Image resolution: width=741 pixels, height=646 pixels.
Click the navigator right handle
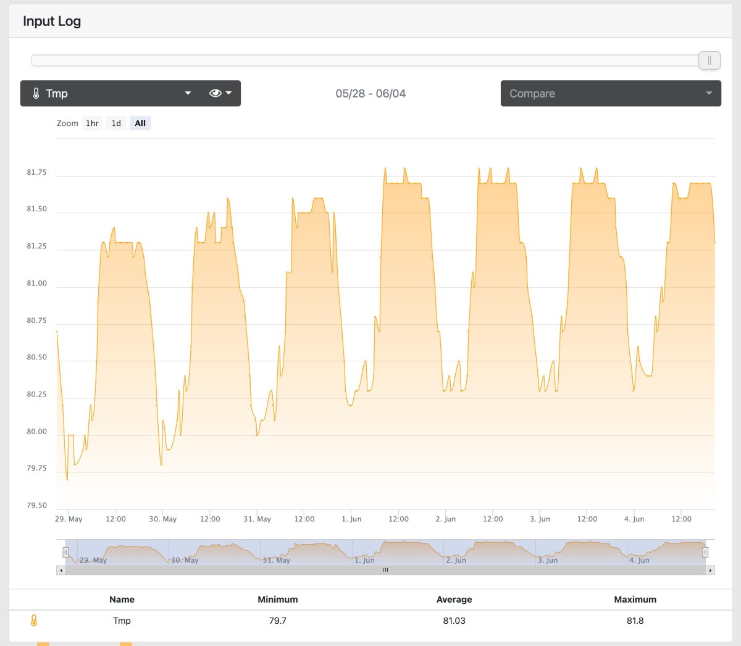click(705, 552)
